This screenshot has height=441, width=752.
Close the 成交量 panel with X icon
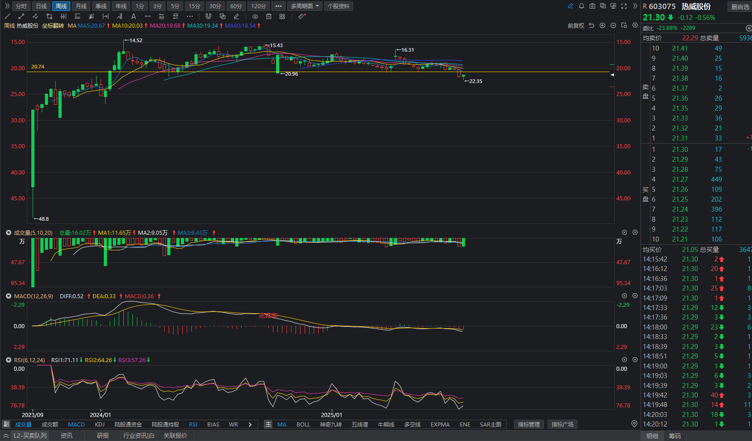point(624,233)
